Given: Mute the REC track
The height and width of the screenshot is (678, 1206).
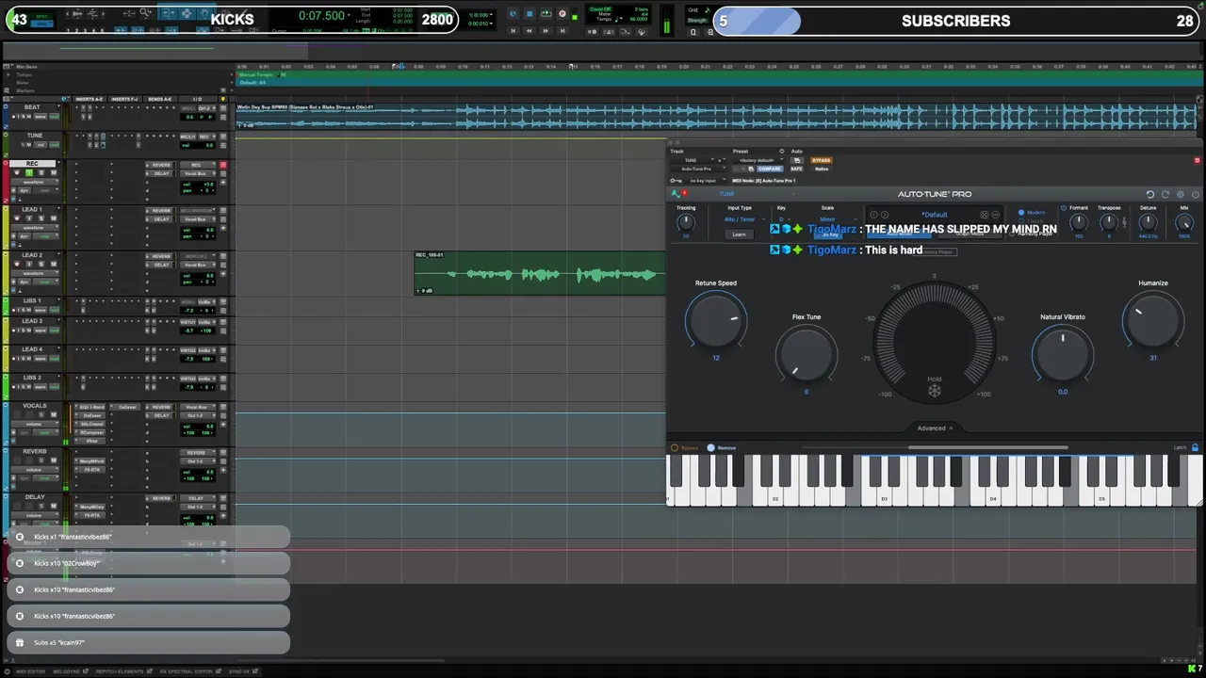Looking at the screenshot, I should (x=54, y=173).
